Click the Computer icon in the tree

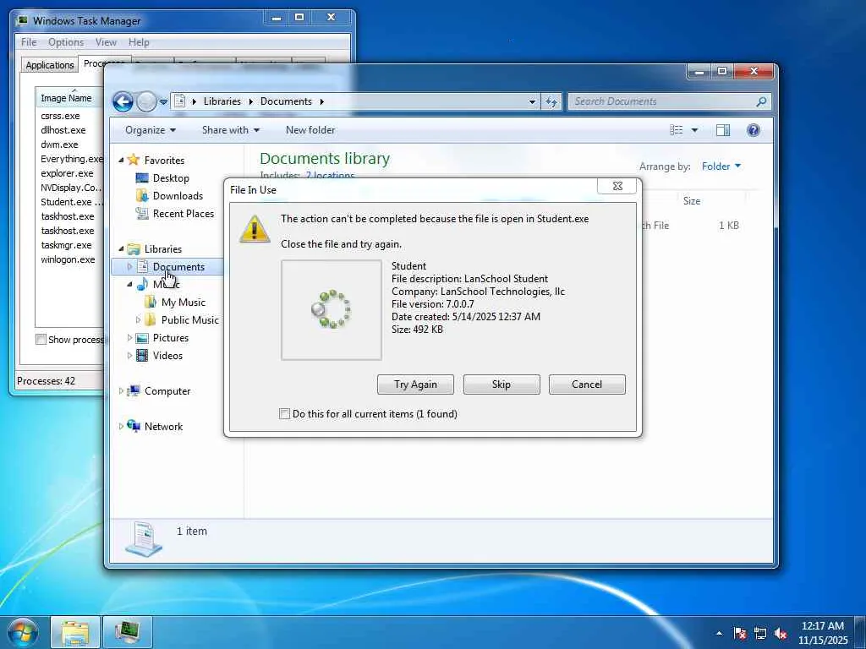(133, 390)
